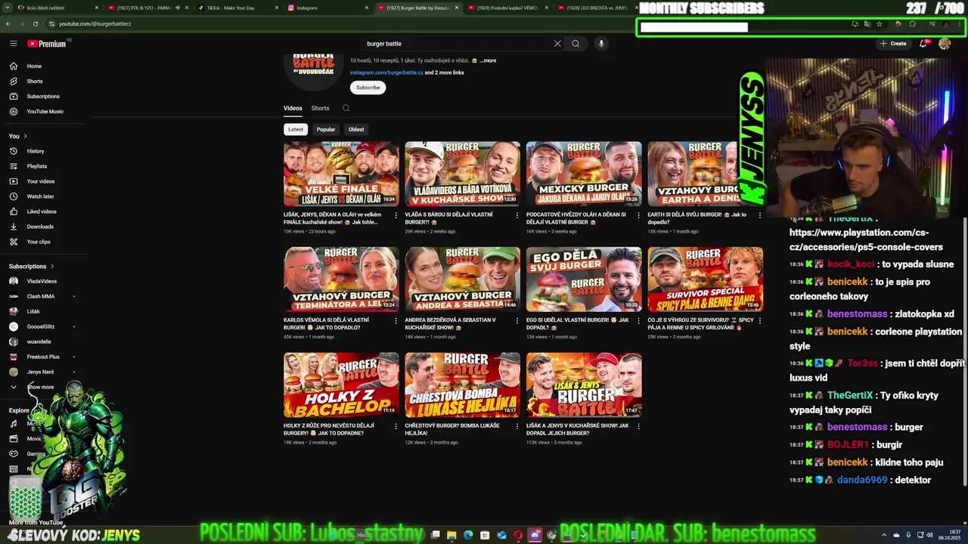Click the browser back arrow
968x544 pixels.
[8, 23]
